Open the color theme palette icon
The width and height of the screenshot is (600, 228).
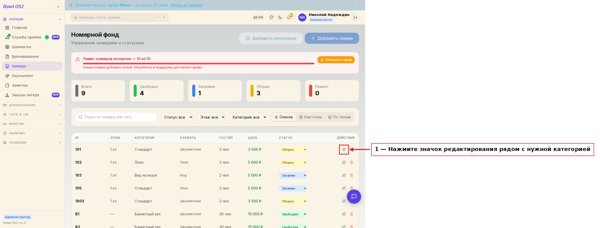click(x=272, y=17)
